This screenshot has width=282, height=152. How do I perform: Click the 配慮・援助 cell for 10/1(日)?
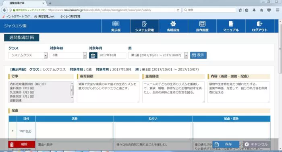[231, 131]
